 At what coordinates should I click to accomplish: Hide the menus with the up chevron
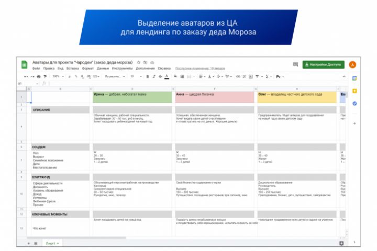click(344, 77)
